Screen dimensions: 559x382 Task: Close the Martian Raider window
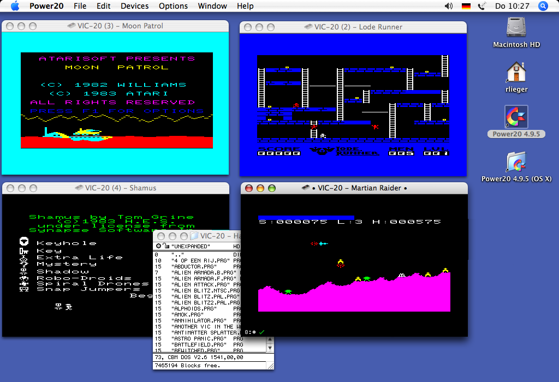[x=249, y=188]
